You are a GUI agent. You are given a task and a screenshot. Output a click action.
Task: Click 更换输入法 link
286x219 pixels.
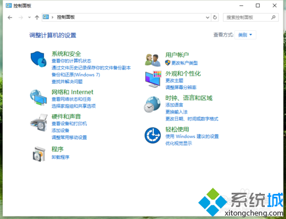click(x=177, y=112)
